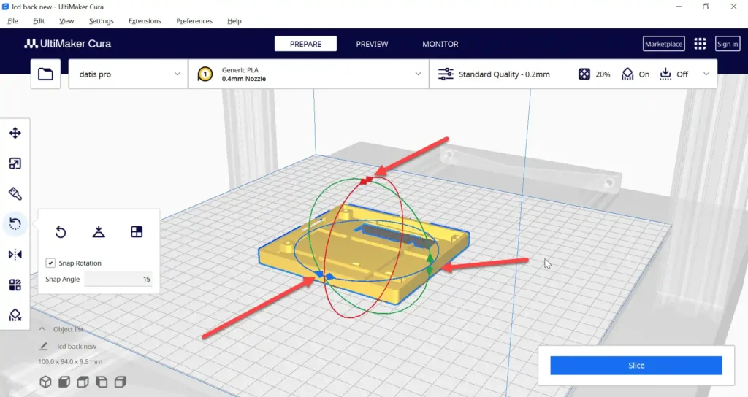The width and height of the screenshot is (748, 397).
Task: Click the UltiMaker Cura logo
Action: [68, 44]
